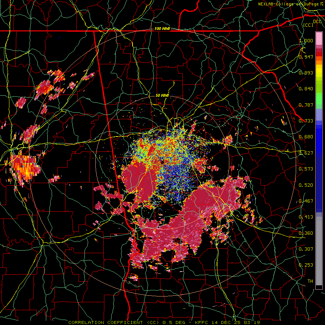Select the 0.360 legend value
This screenshot has height=325, width=325.
click(x=306, y=233)
